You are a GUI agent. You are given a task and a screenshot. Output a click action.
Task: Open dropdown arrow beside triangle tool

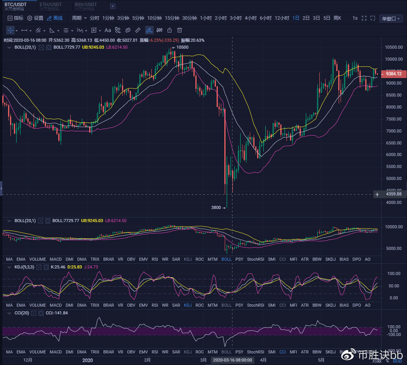58,31
